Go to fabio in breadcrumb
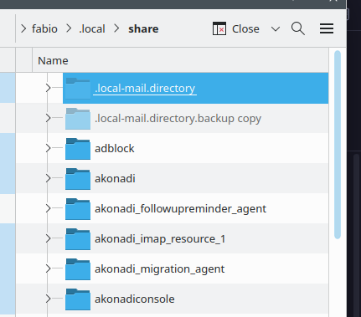 (44, 29)
